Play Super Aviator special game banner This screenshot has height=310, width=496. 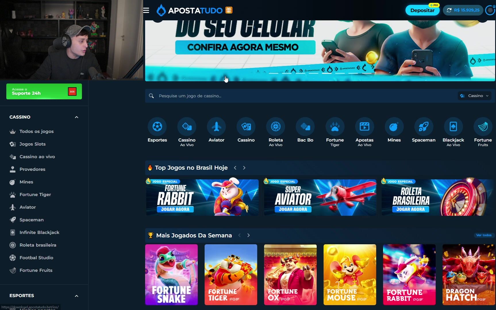(320, 197)
